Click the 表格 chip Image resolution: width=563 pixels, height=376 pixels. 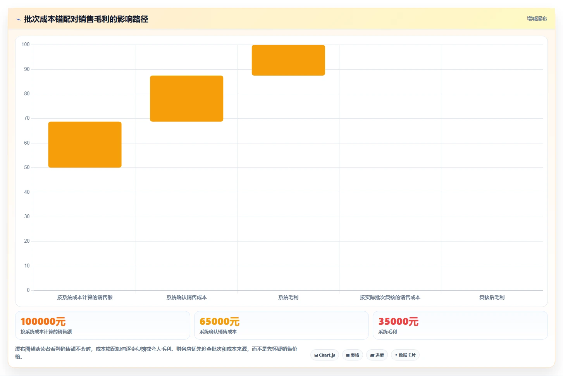[353, 355]
